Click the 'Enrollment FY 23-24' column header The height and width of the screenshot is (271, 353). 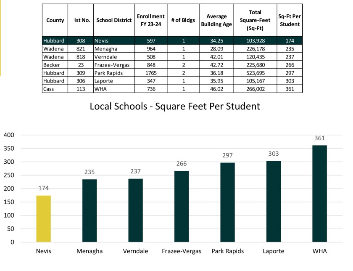point(150,20)
